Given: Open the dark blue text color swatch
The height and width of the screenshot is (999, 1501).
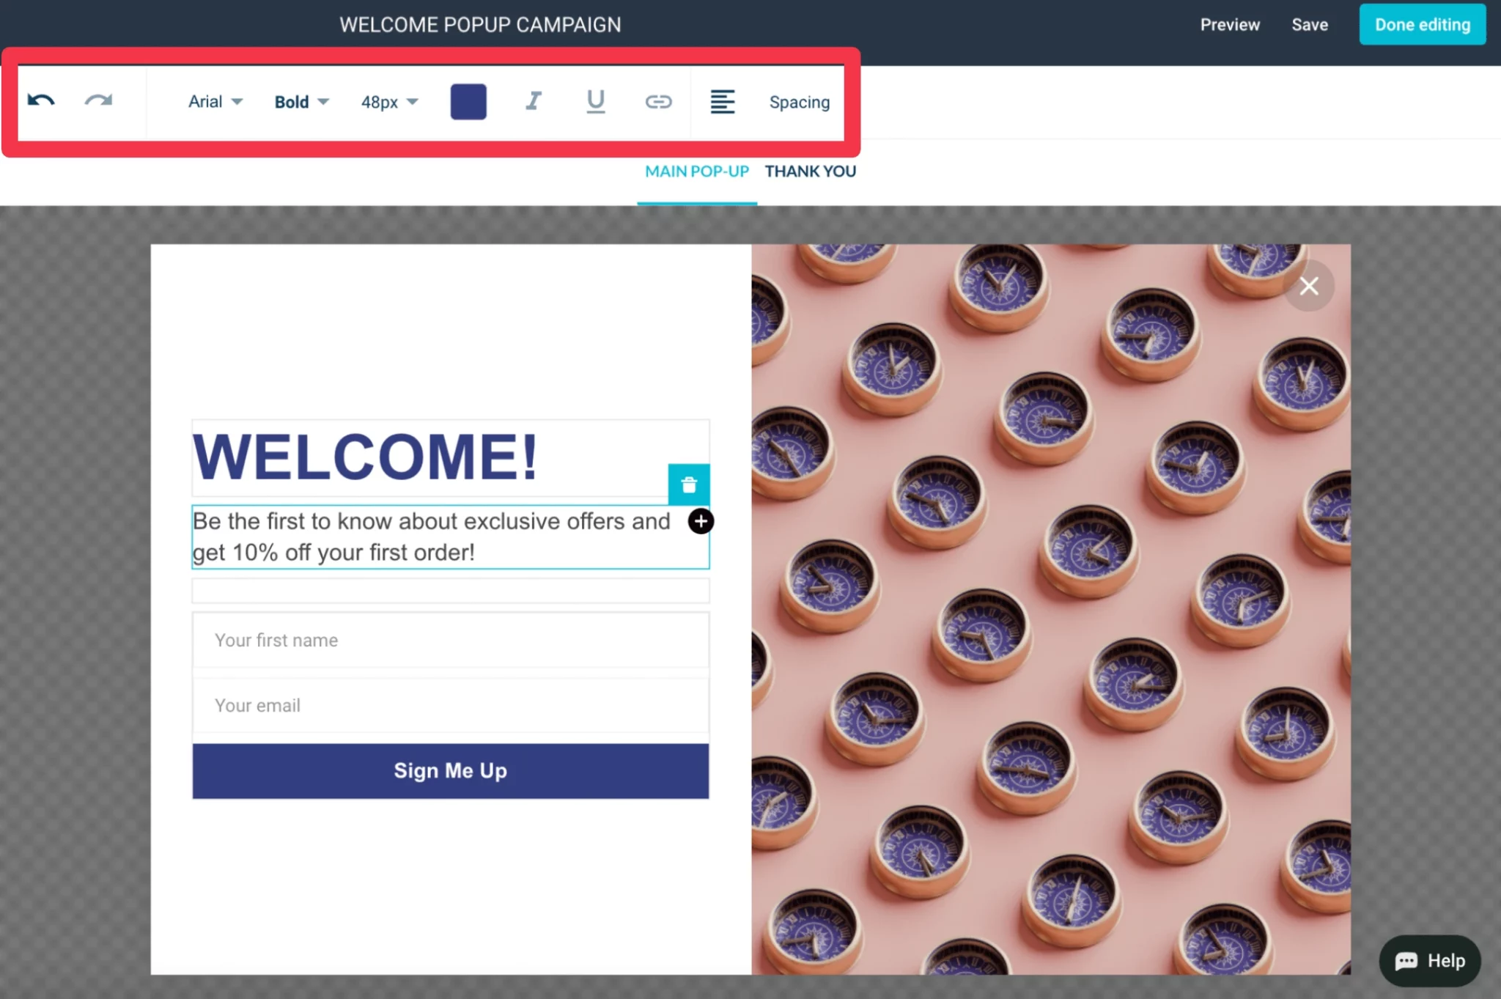Looking at the screenshot, I should 468,101.
